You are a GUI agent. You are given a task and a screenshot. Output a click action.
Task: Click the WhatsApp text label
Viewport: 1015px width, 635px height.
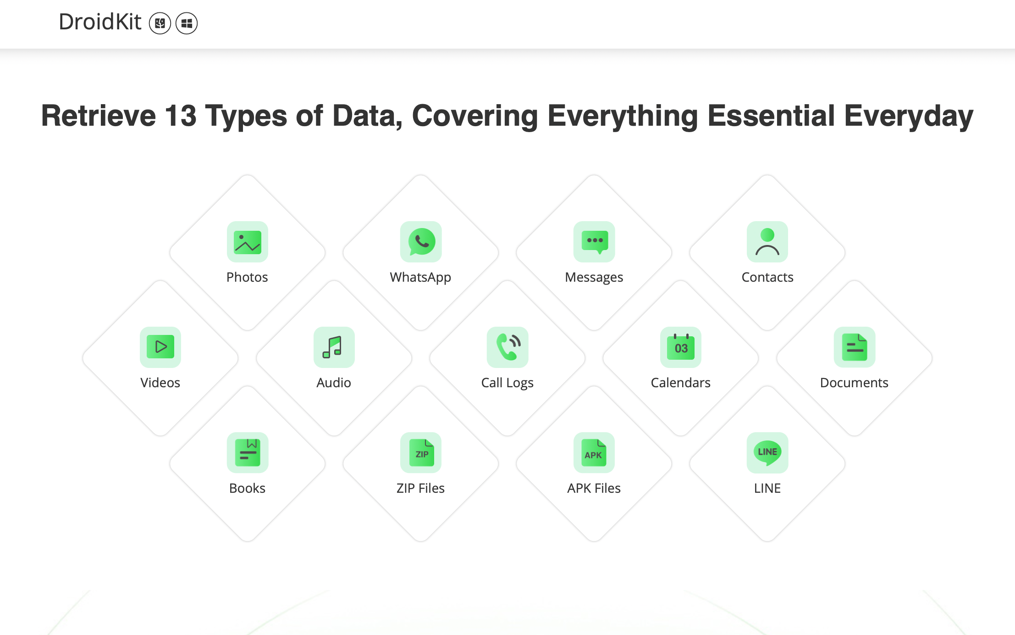[420, 277]
